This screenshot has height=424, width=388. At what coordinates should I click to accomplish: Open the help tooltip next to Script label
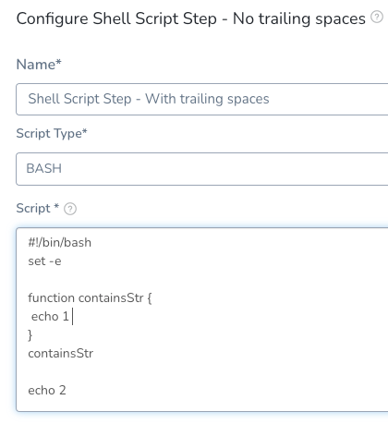70,209
